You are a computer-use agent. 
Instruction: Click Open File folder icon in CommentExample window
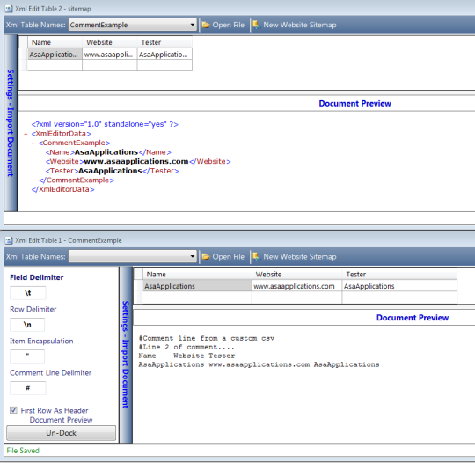(x=206, y=256)
